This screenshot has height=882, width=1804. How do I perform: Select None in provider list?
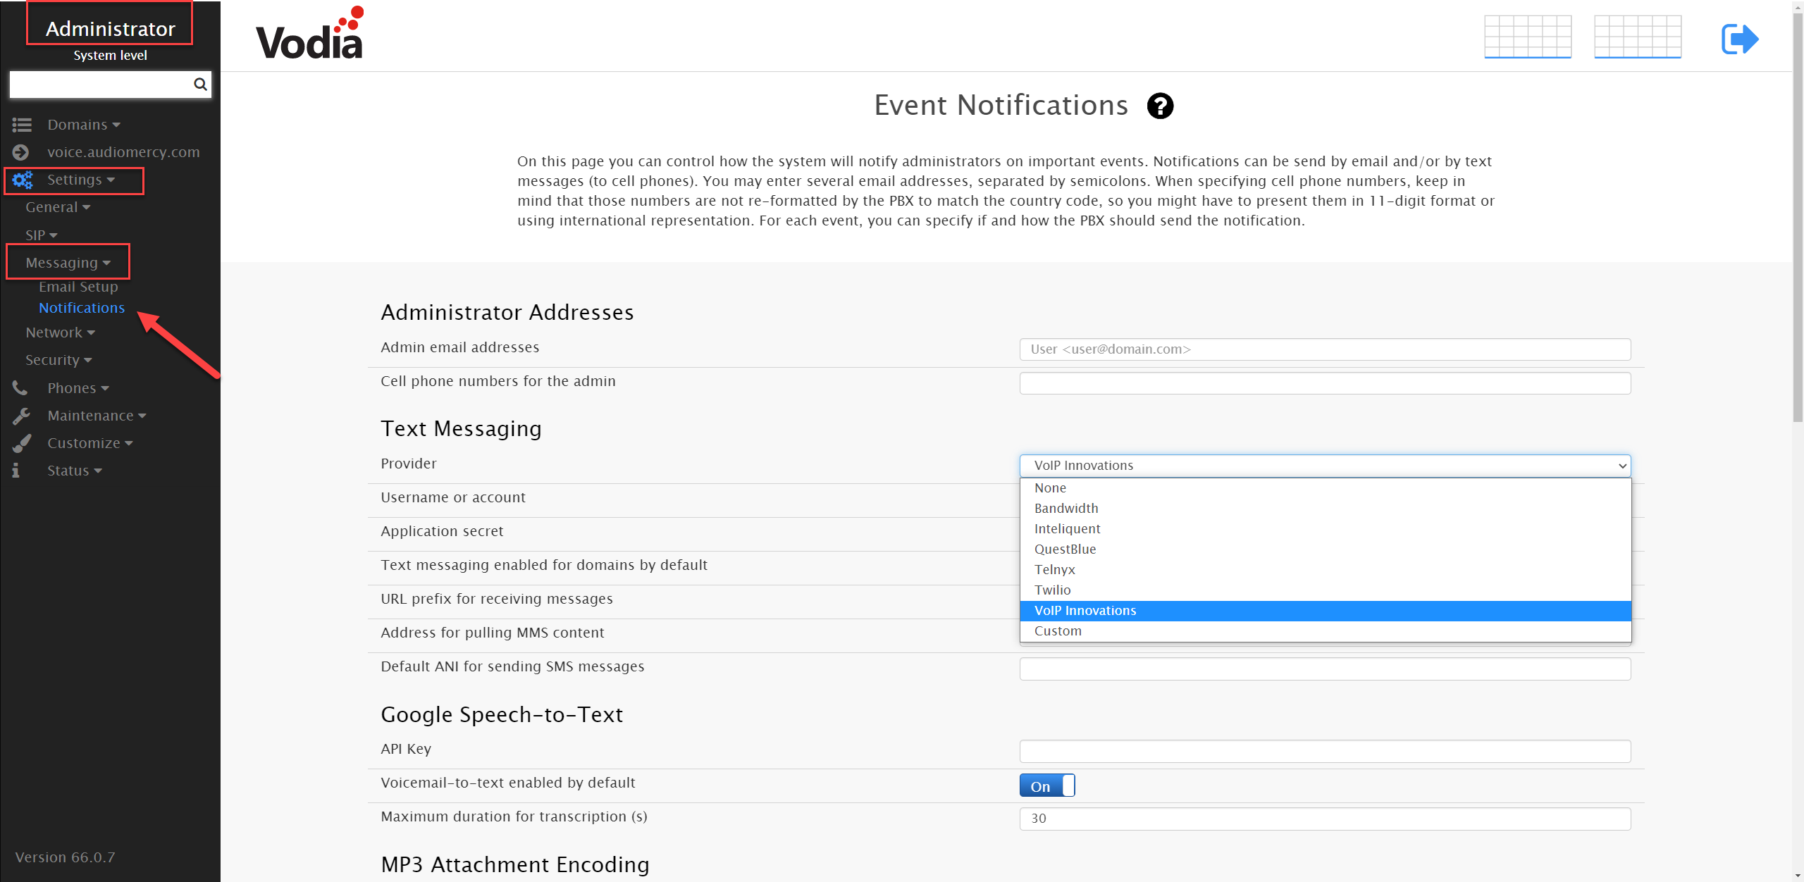click(x=1326, y=488)
